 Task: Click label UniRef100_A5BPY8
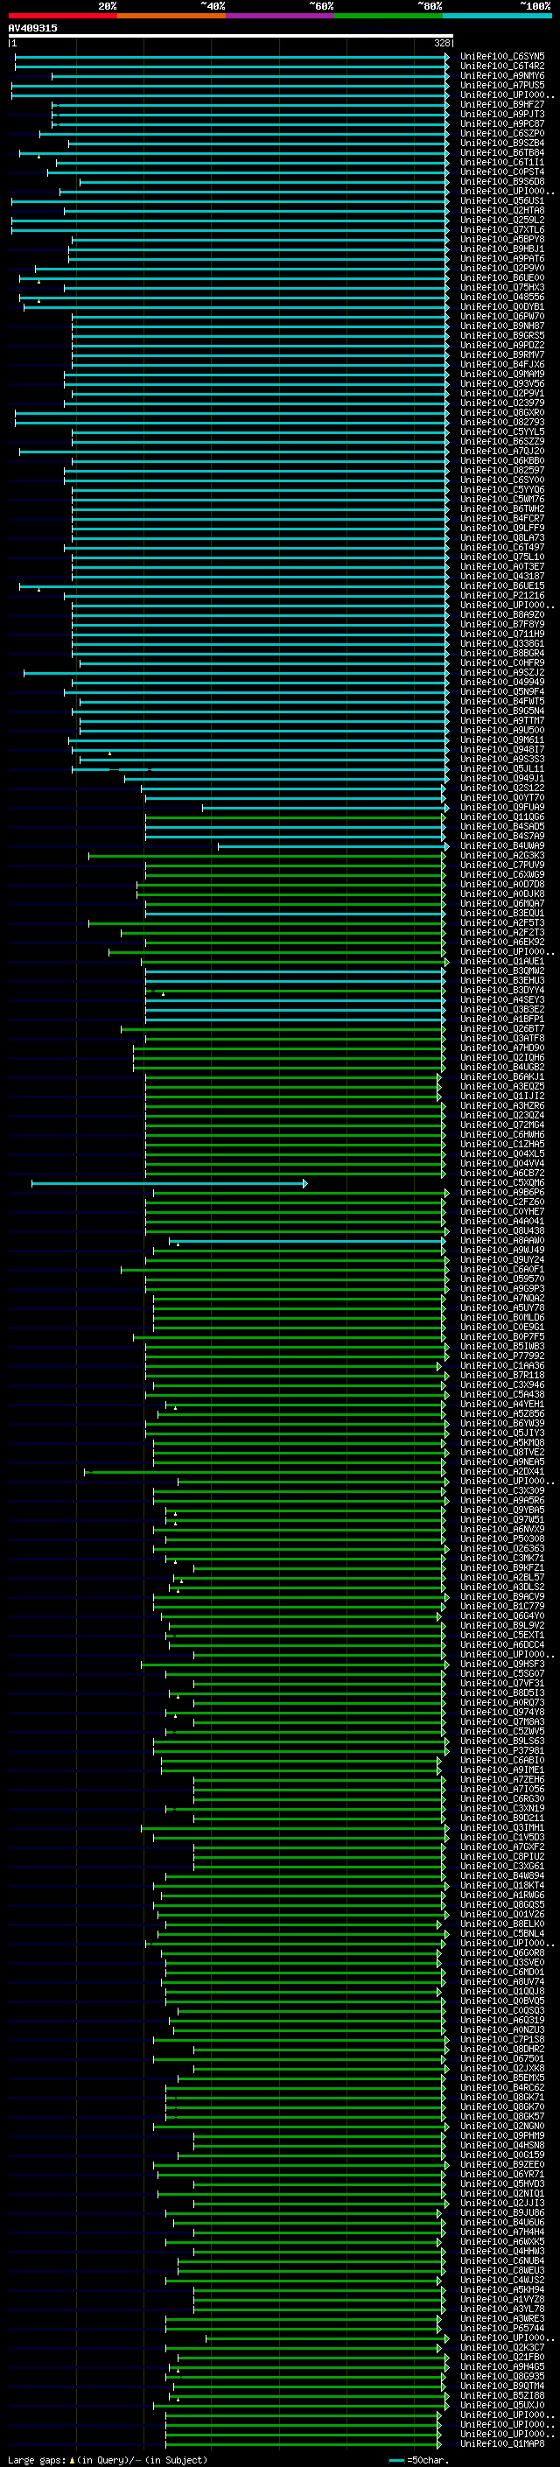click(x=501, y=240)
